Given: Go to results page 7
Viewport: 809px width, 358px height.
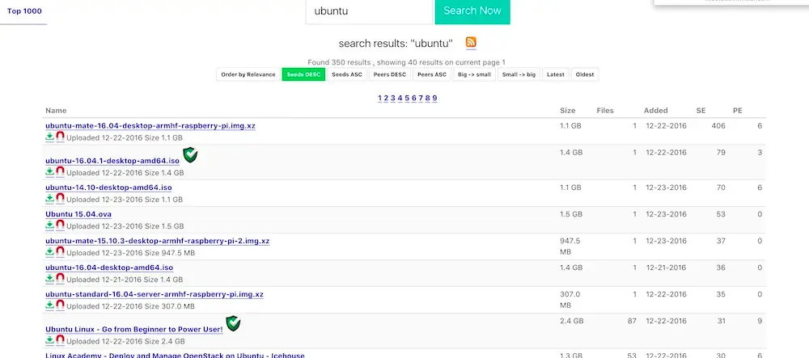Looking at the screenshot, I should pos(421,98).
